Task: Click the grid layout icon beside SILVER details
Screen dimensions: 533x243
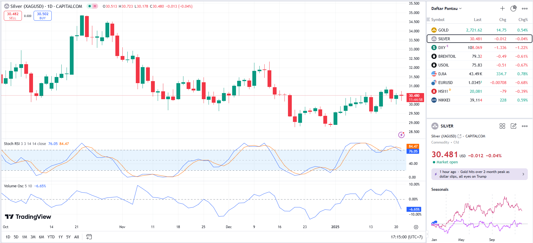Action: click(502, 126)
